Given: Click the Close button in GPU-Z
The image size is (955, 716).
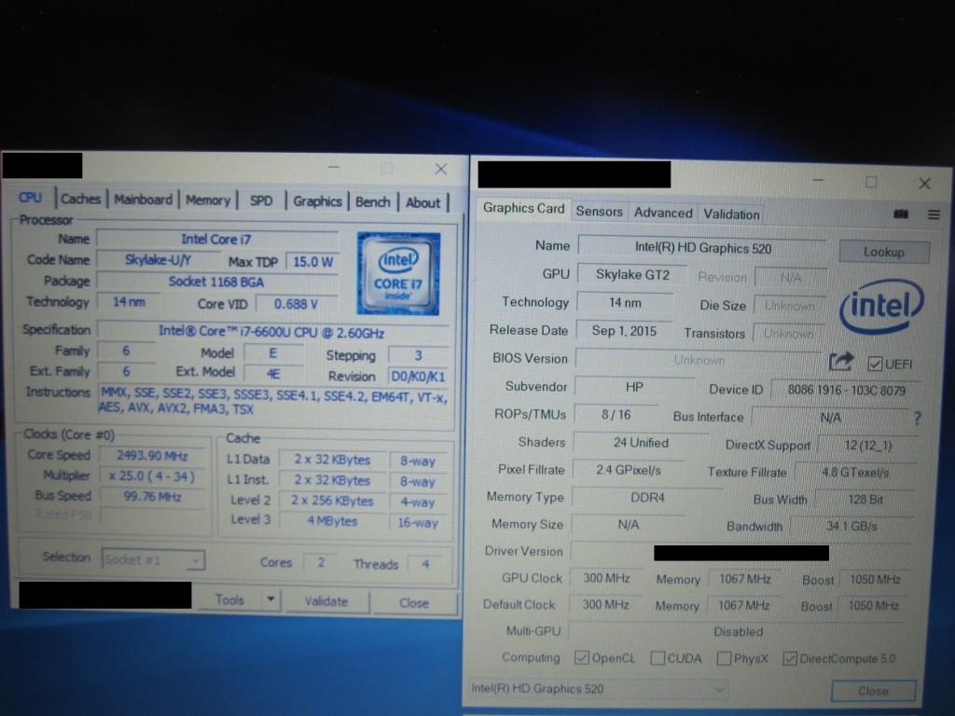Looking at the screenshot, I should 873,691.
